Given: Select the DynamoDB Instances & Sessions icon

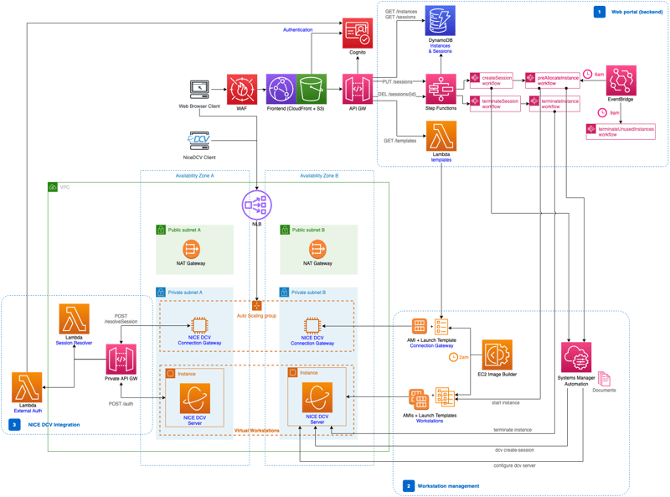Looking at the screenshot, I should click(x=441, y=20).
